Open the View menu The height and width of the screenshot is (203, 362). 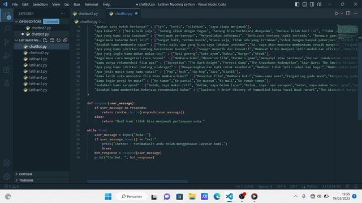56,5
